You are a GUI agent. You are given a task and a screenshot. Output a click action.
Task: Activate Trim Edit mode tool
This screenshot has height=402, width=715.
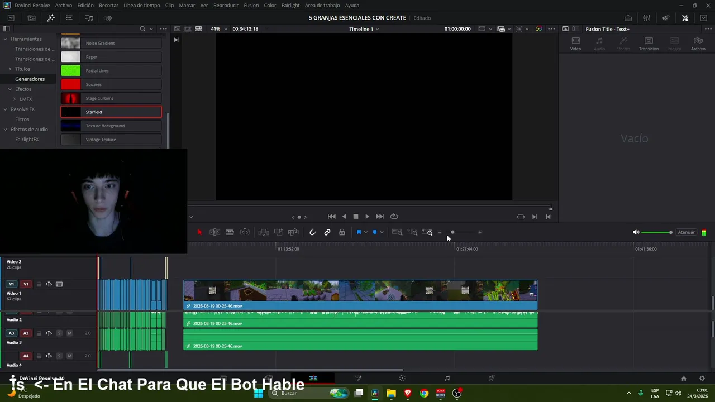(214, 232)
